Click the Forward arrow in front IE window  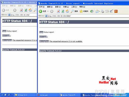tap(52, 11)
